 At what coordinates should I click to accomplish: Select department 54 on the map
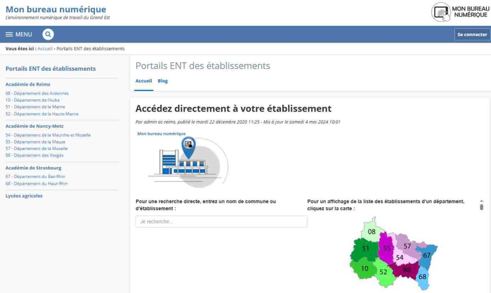[x=399, y=258]
